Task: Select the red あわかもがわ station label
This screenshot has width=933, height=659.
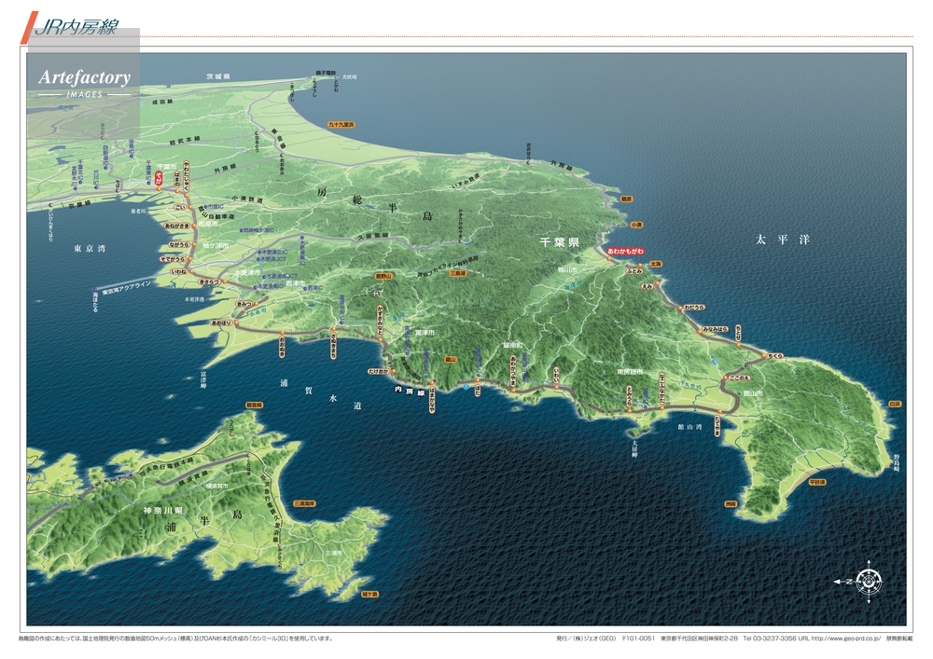Action: click(x=625, y=253)
